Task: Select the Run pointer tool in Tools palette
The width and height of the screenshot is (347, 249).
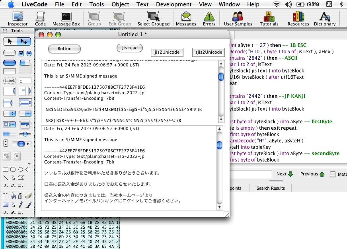Action: 10,41
